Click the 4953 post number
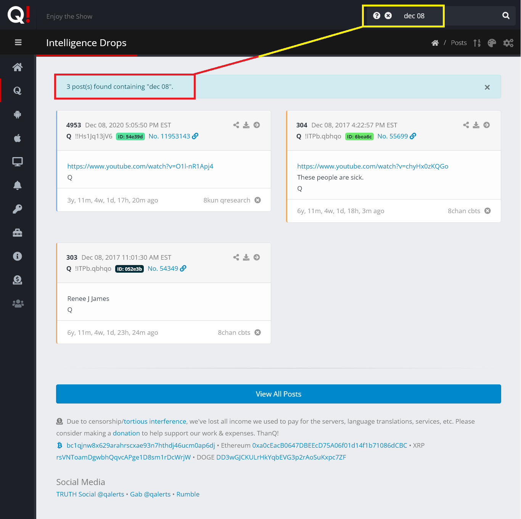This screenshot has height=519, width=521. click(74, 125)
